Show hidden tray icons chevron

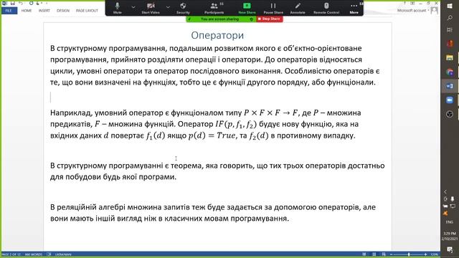(x=445, y=192)
